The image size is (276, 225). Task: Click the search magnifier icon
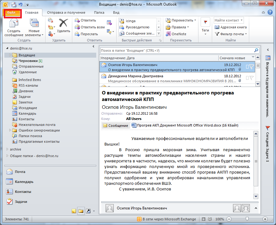(x=256, y=50)
